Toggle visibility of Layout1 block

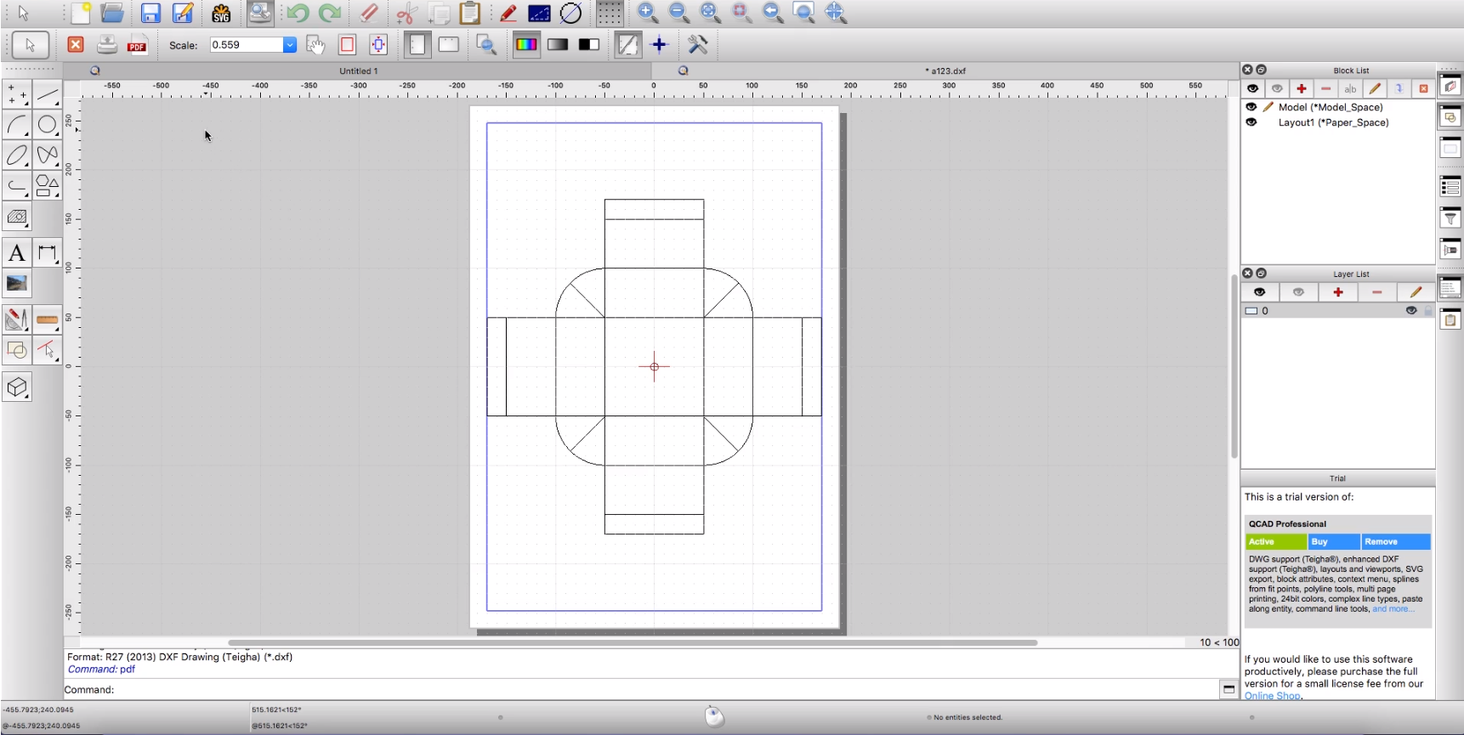coord(1251,122)
